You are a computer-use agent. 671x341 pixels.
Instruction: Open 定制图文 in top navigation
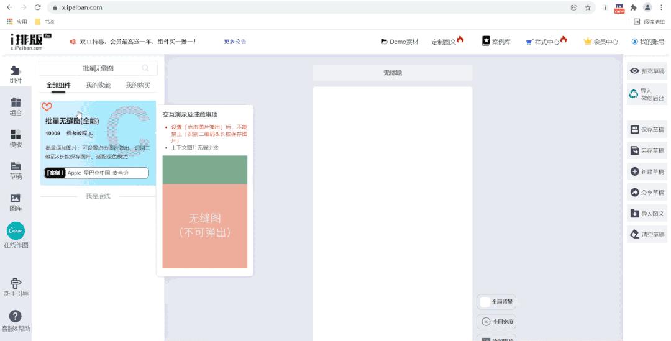point(447,41)
